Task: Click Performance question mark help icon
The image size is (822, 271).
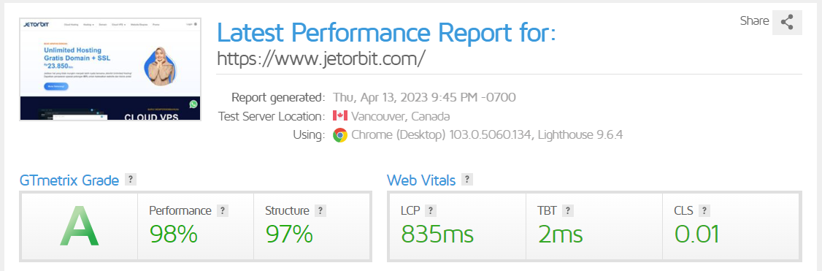Action: 222,210
